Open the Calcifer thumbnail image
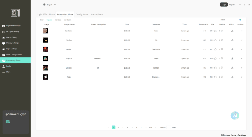Screen dimensions: 252x137 (x=45, y=49)
